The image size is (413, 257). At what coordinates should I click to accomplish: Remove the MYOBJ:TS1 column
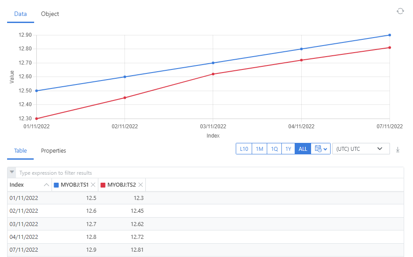94,185
